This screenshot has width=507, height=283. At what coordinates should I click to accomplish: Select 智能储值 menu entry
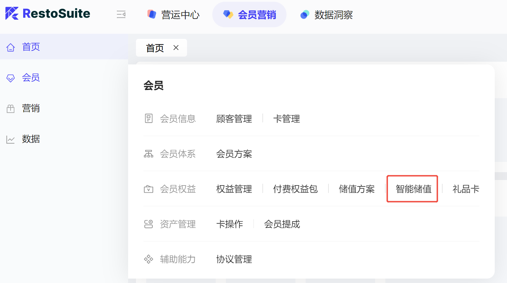coord(413,189)
